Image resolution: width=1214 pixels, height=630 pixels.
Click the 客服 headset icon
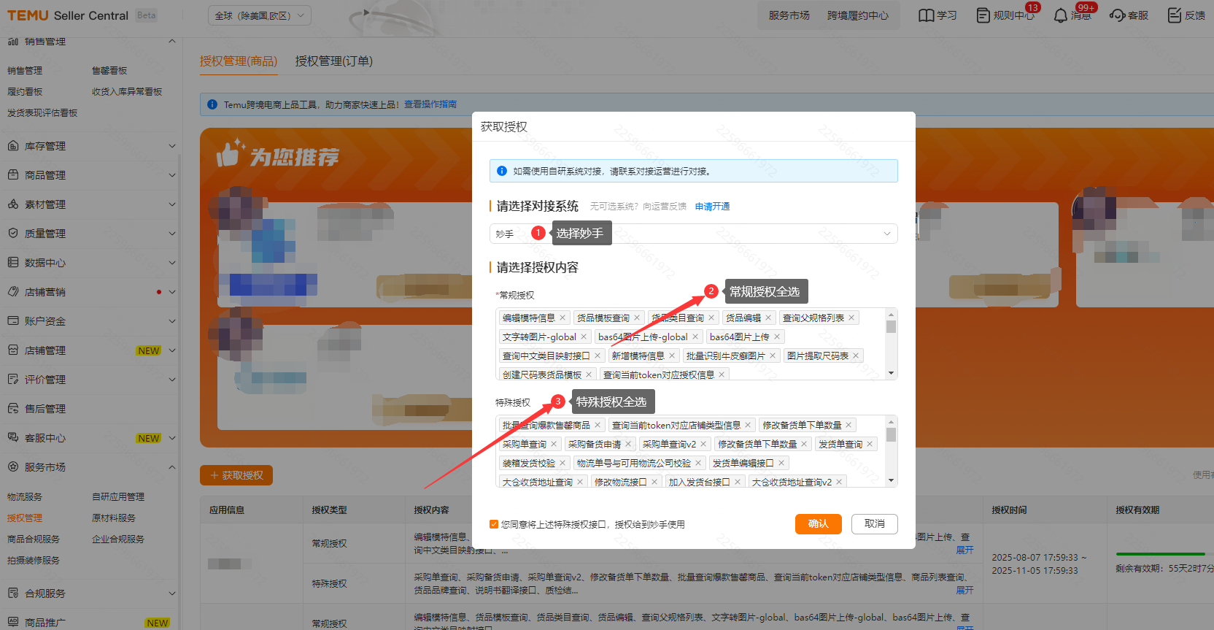pyautogui.click(x=1117, y=15)
